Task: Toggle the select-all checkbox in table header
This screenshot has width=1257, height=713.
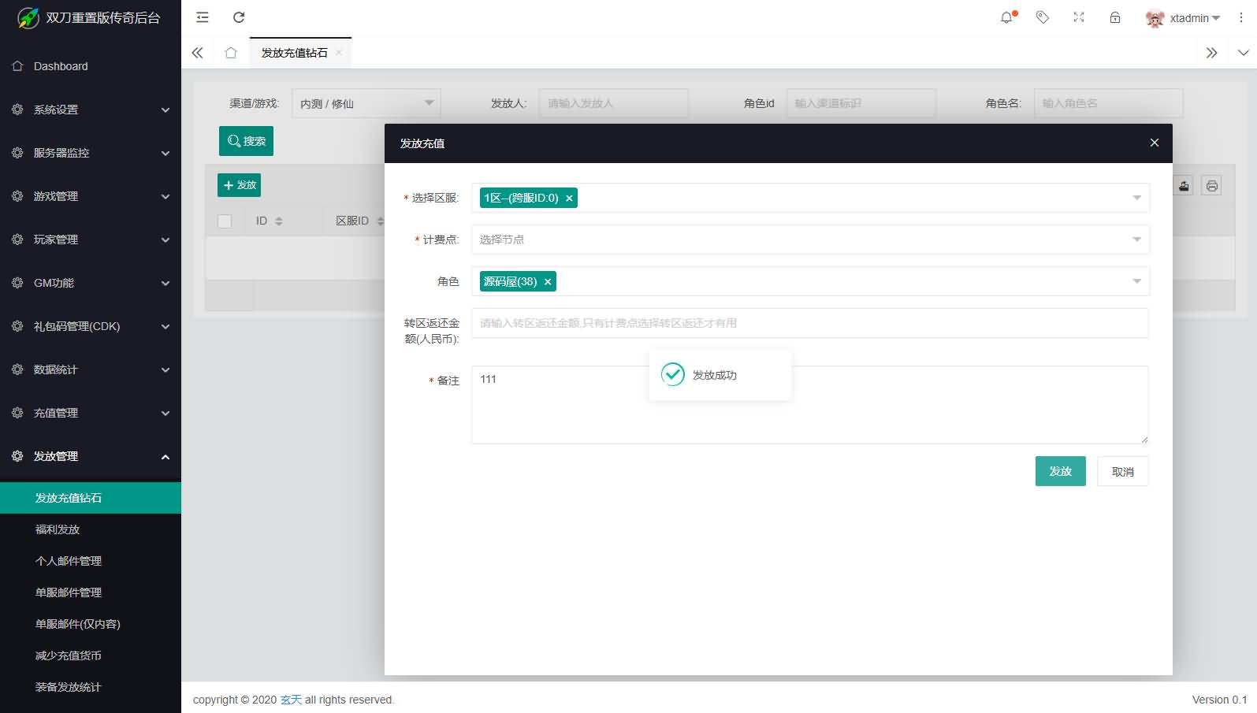Action: 225,221
